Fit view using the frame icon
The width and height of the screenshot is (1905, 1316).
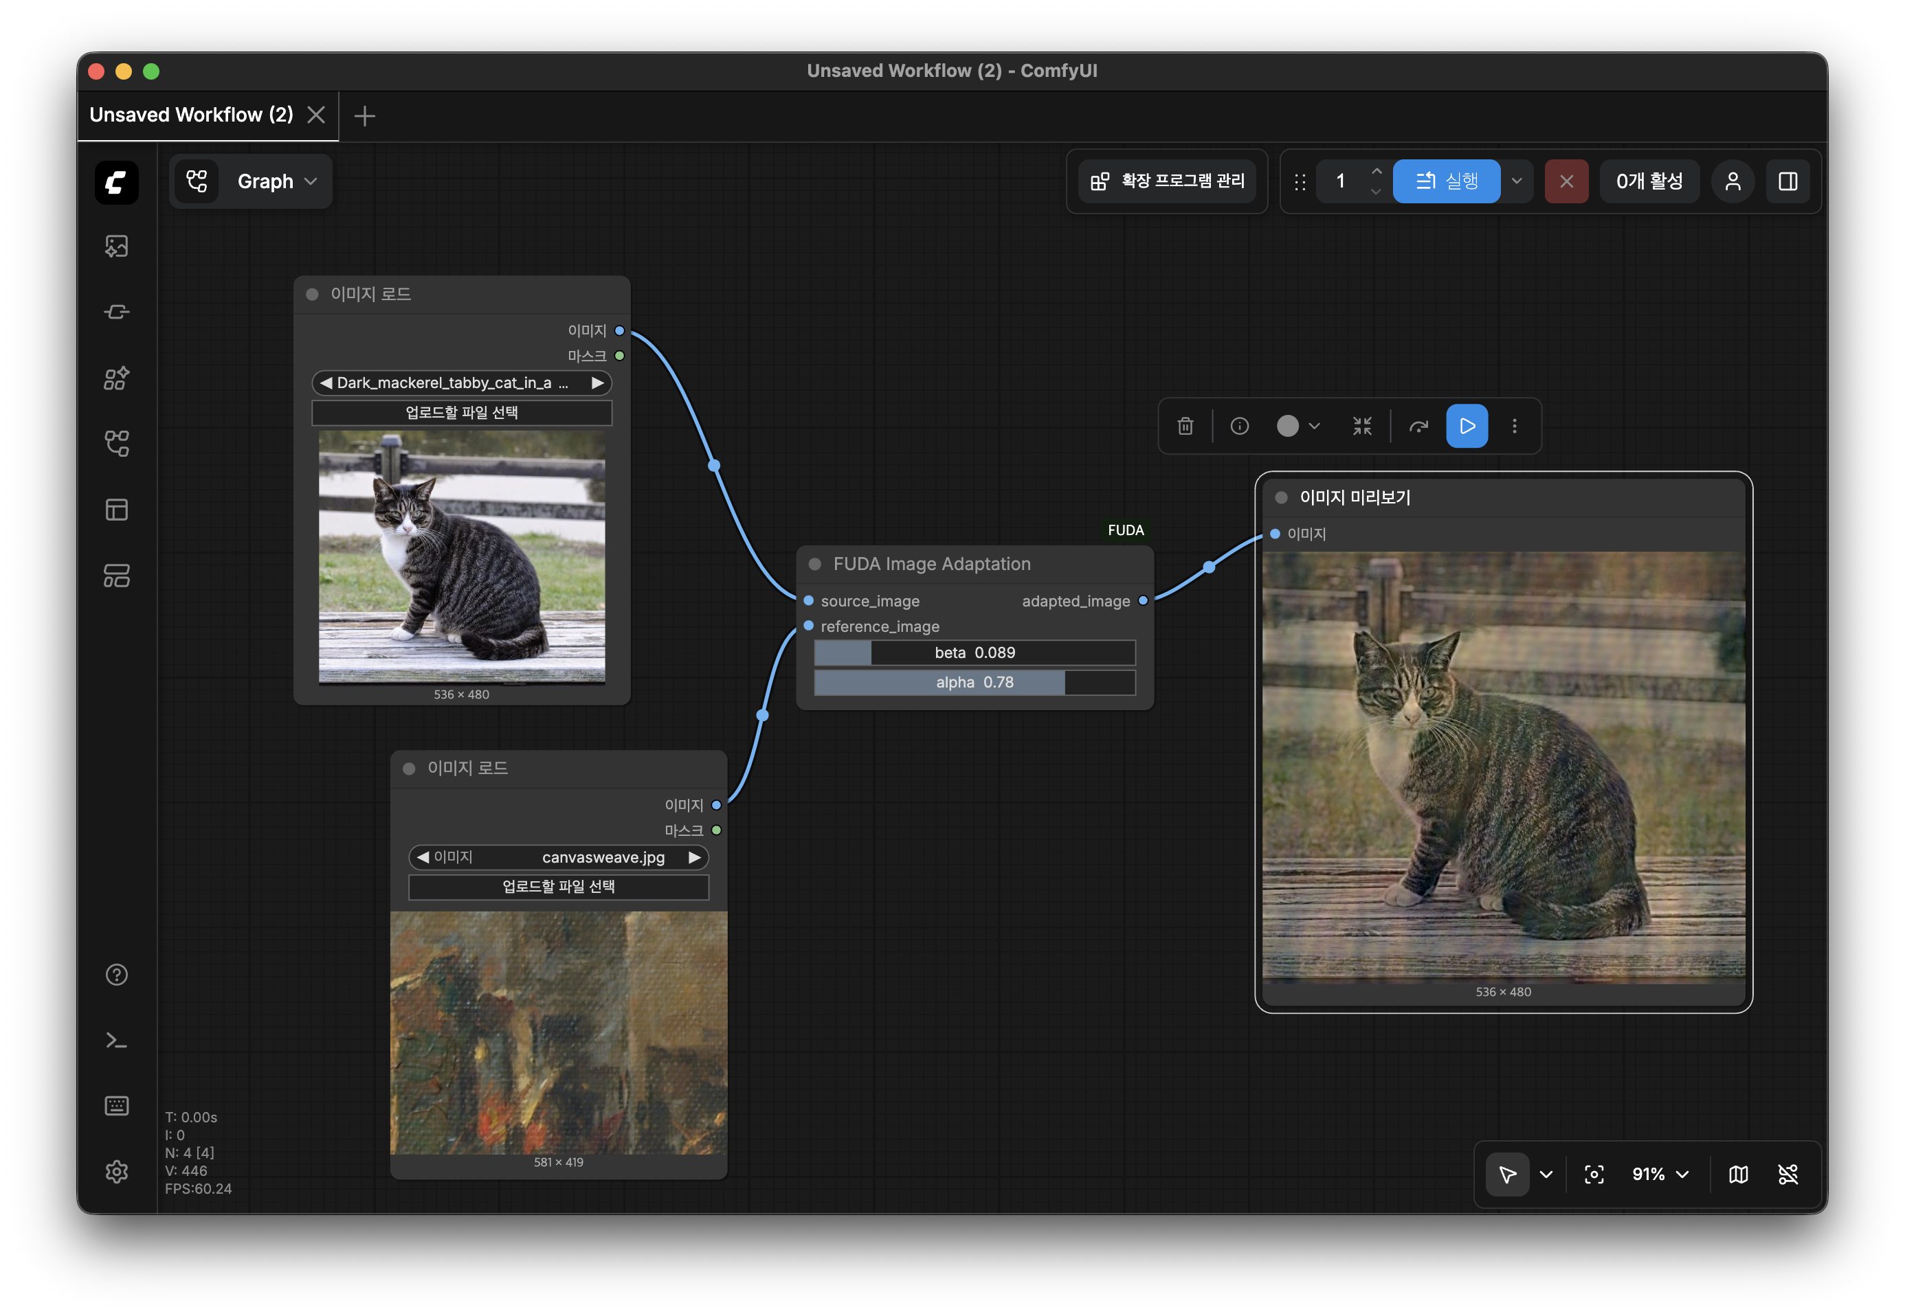pyautogui.click(x=1594, y=1175)
